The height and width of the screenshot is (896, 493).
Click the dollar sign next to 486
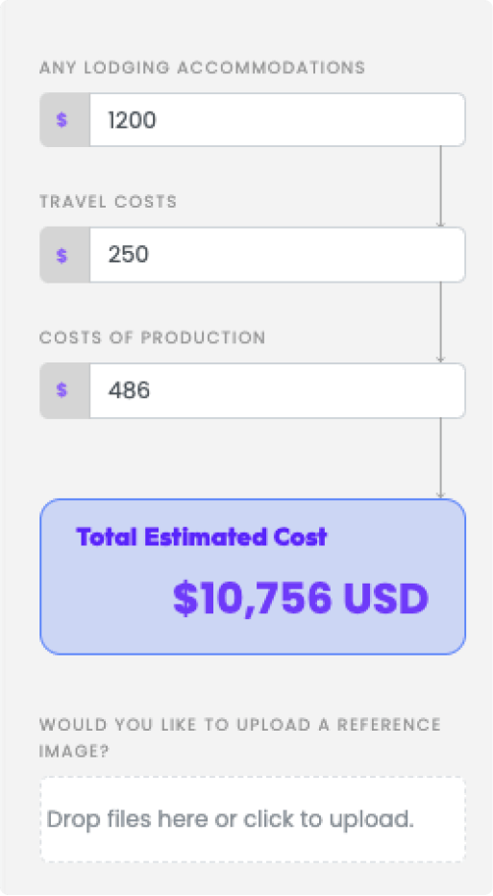click(x=62, y=390)
